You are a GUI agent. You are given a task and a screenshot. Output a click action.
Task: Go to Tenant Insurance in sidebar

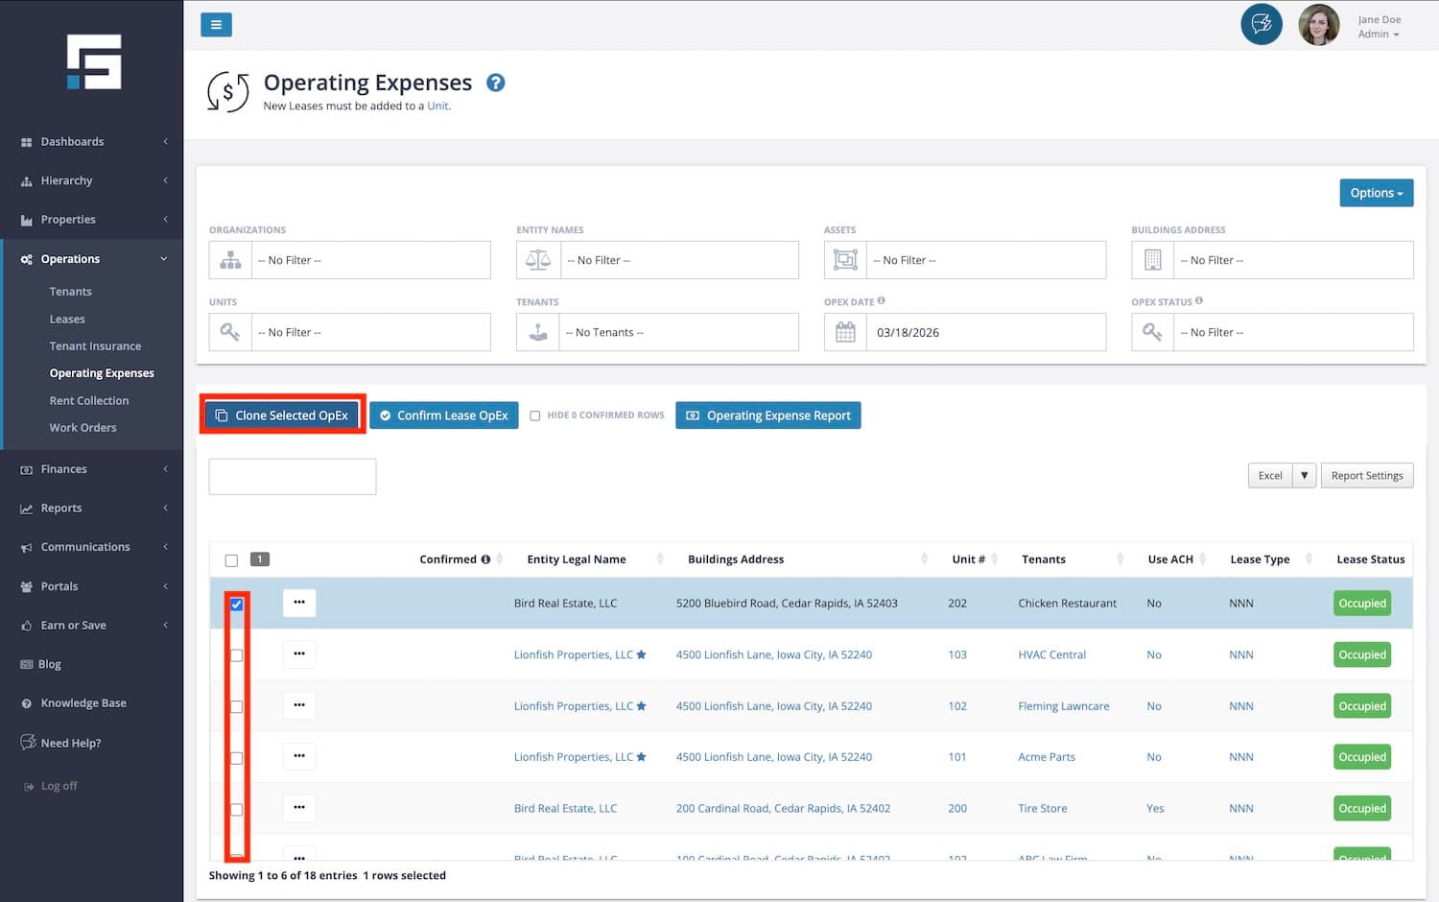pos(95,346)
